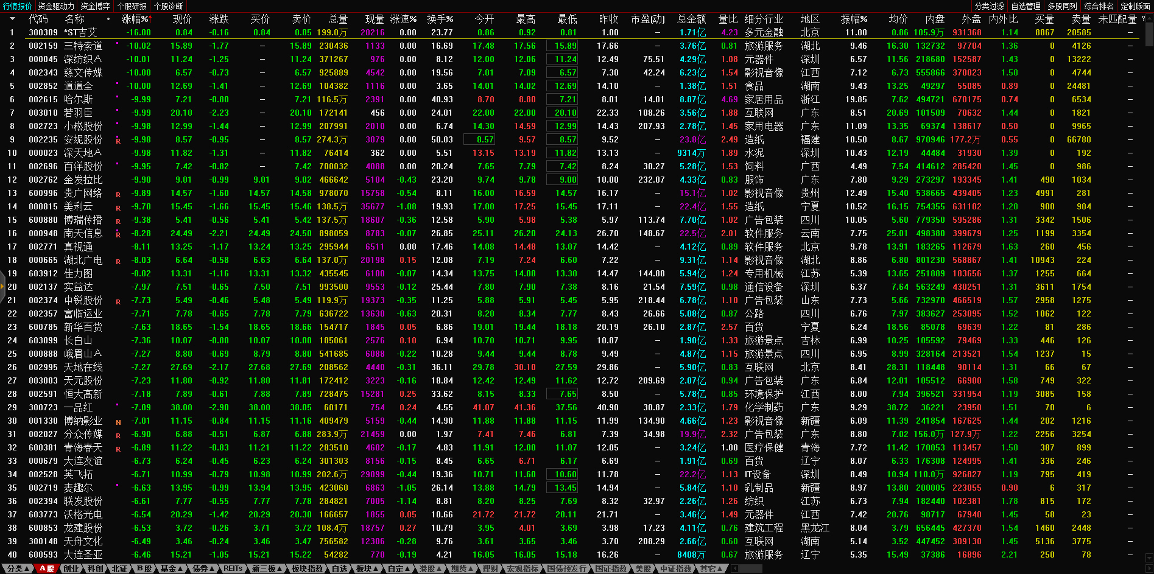
Task: Click the expand handle on the left edge
Action: pyautogui.click(x=2, y=286)
